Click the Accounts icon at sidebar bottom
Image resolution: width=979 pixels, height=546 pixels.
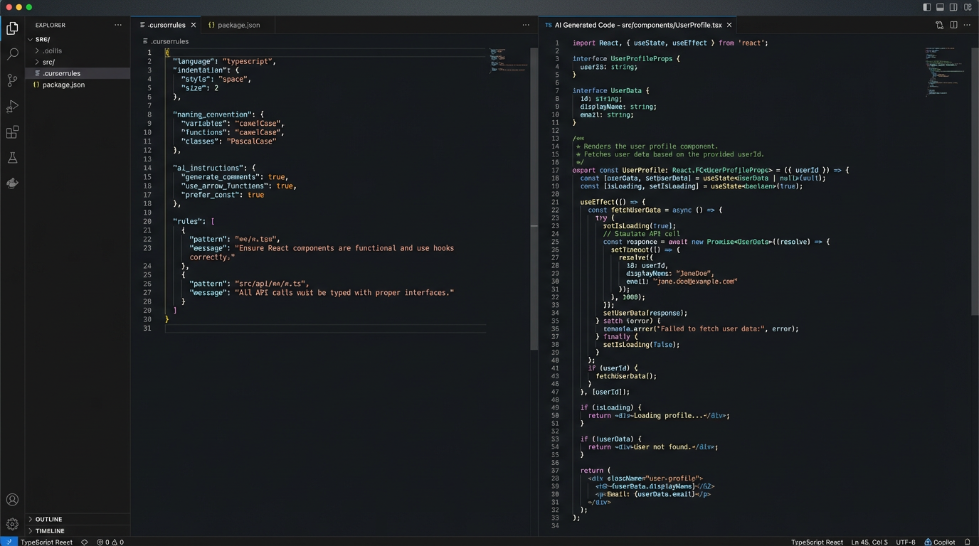[12, 500]
